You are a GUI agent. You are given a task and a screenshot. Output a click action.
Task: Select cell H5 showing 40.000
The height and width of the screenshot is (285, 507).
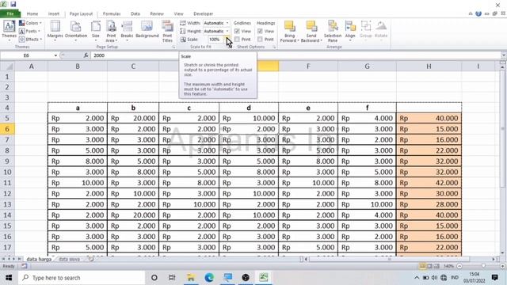click(x=429, y=118)
